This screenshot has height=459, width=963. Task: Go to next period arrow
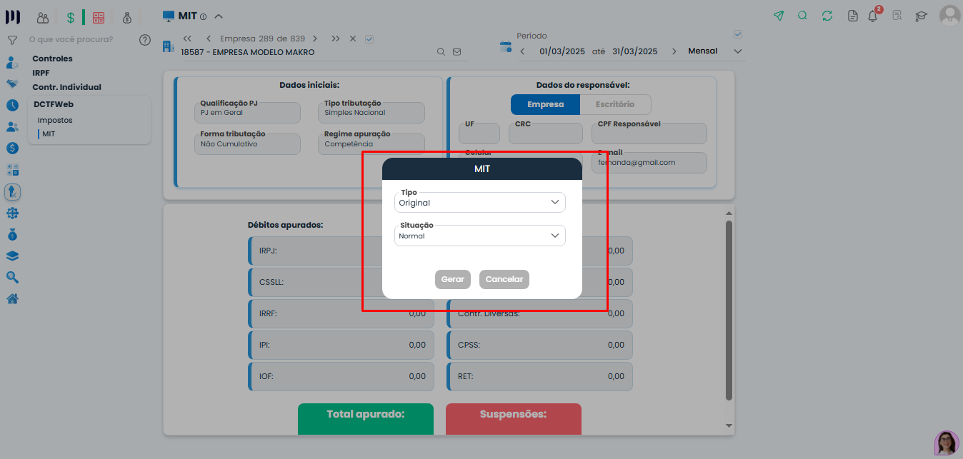674,51
